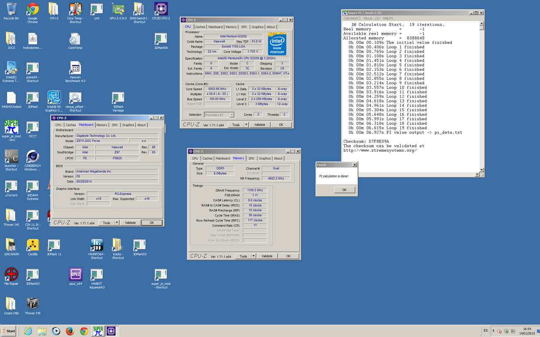This screenshot has height=337, width=540.
Task: Launch Firefox from the taskbar
Action: 70,331
